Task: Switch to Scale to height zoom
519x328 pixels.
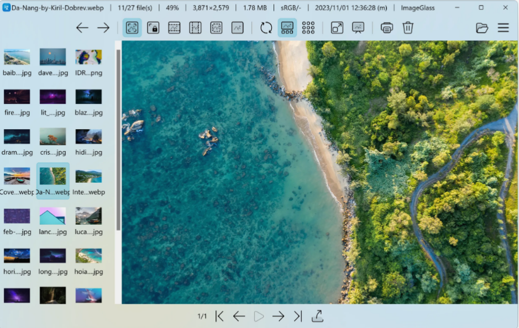Action: click(x=195, y=28)
